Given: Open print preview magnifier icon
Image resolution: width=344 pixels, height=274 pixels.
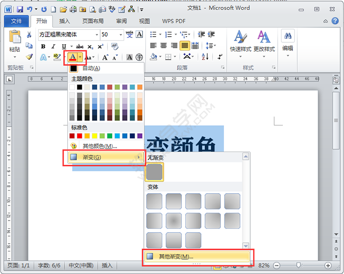Looking at the screenshot, I should tap(93, 9).
